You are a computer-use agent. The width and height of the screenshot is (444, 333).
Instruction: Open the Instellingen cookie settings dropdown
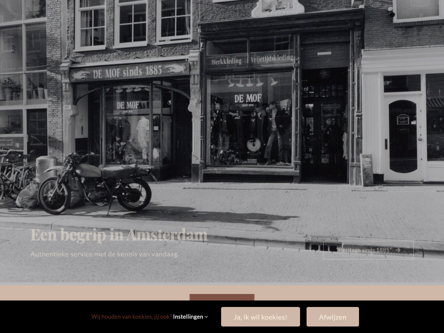(188, 317)
